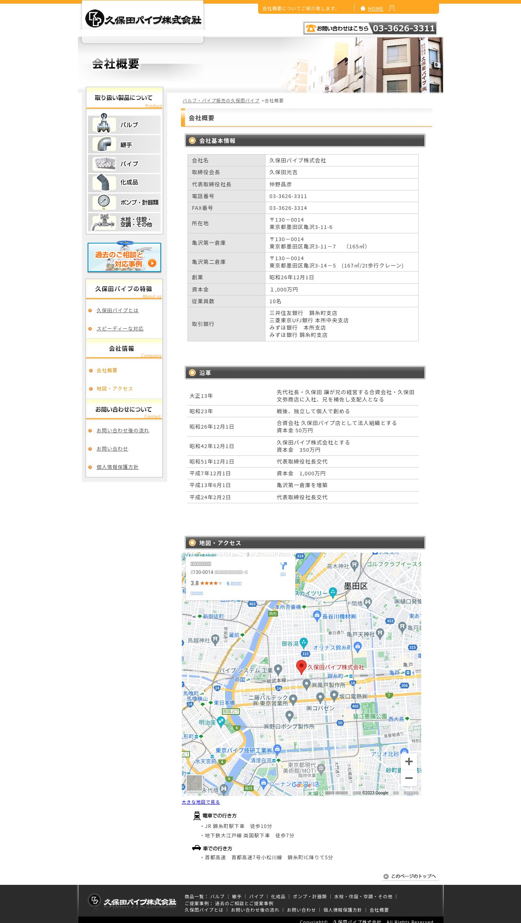521x923 pixels.
Task: Click the arrow icon beside このページのトップへ
Action: [386, 876]
